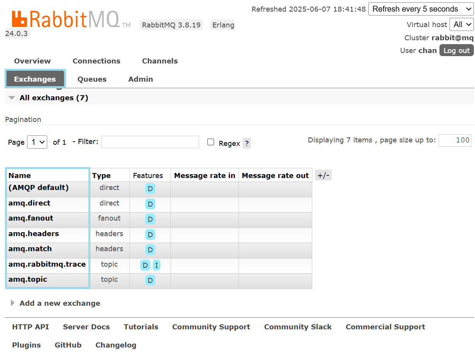Screen dimensions: 475x363
Task: Enable the Regex filter checkbox
Action: coord(211,142)
